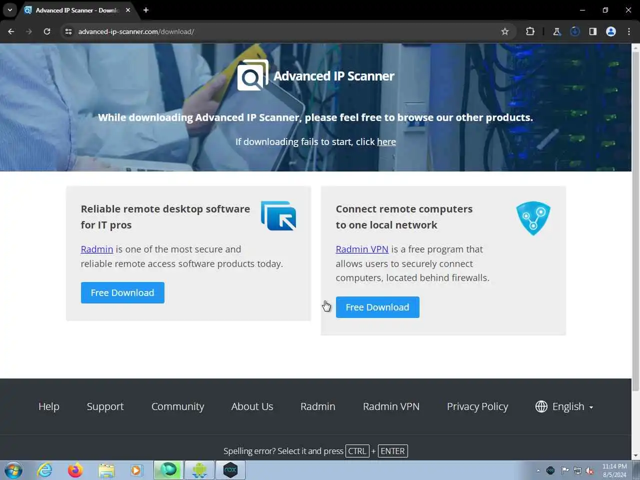Go forward in browser history
The width and height of the screenshot is (640, 480).
click(x=29, y=31)
